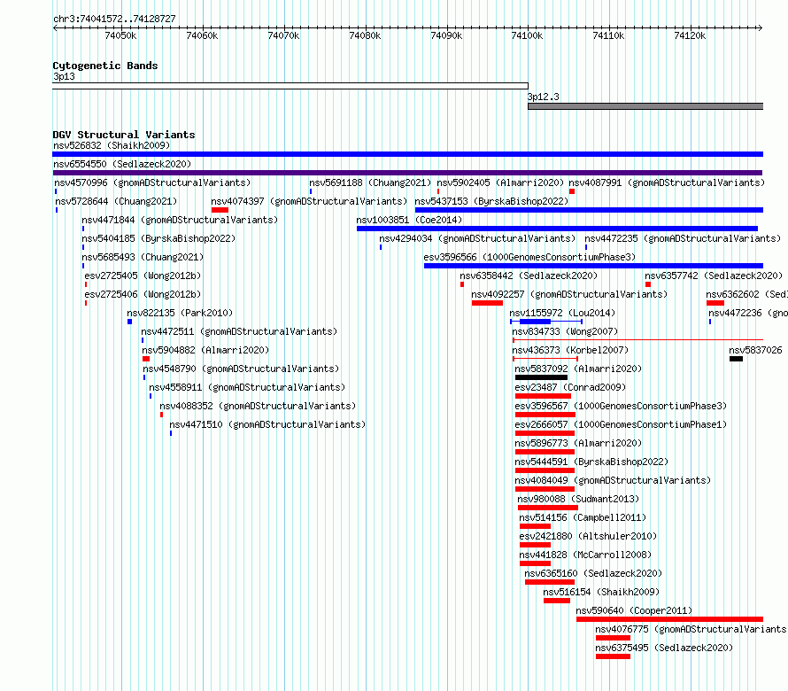Select the red bar under nsv4092257
788x691 pixels.
pos(488,303)
